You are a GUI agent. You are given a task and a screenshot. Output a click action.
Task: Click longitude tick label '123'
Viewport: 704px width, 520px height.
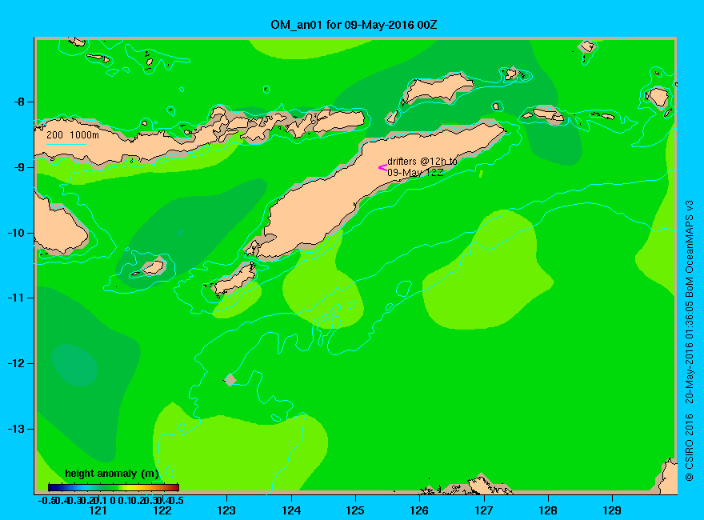pyautogui.click(x=226, y=510)
